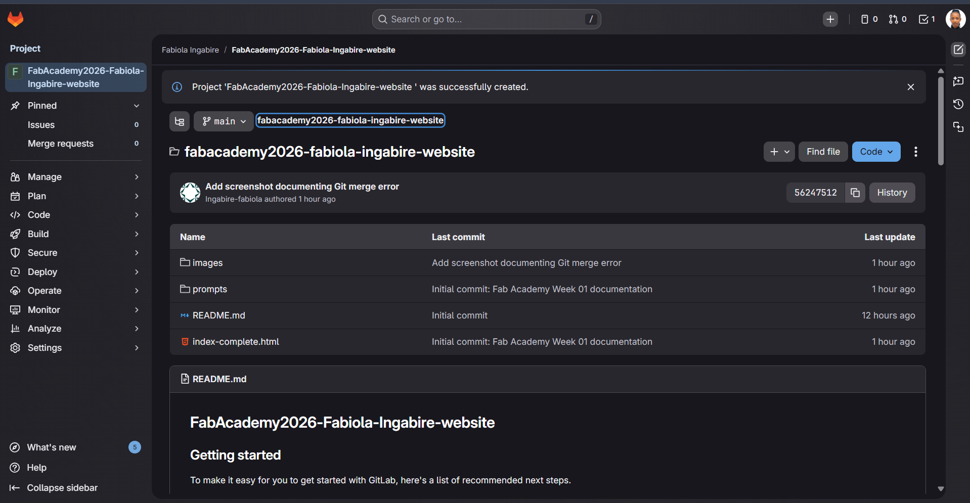Click the bottom right-panel linked squares icon
This screenshot has width=970, height=503.
(x=958, y=127)
